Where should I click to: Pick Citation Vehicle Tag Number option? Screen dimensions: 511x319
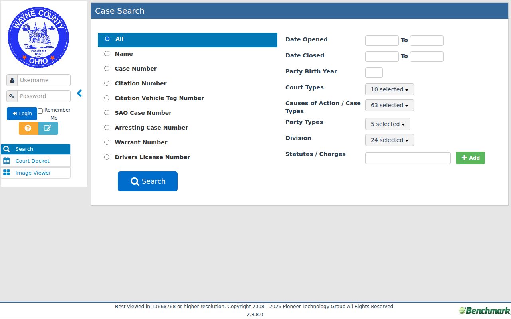click(x=107, y=98)
